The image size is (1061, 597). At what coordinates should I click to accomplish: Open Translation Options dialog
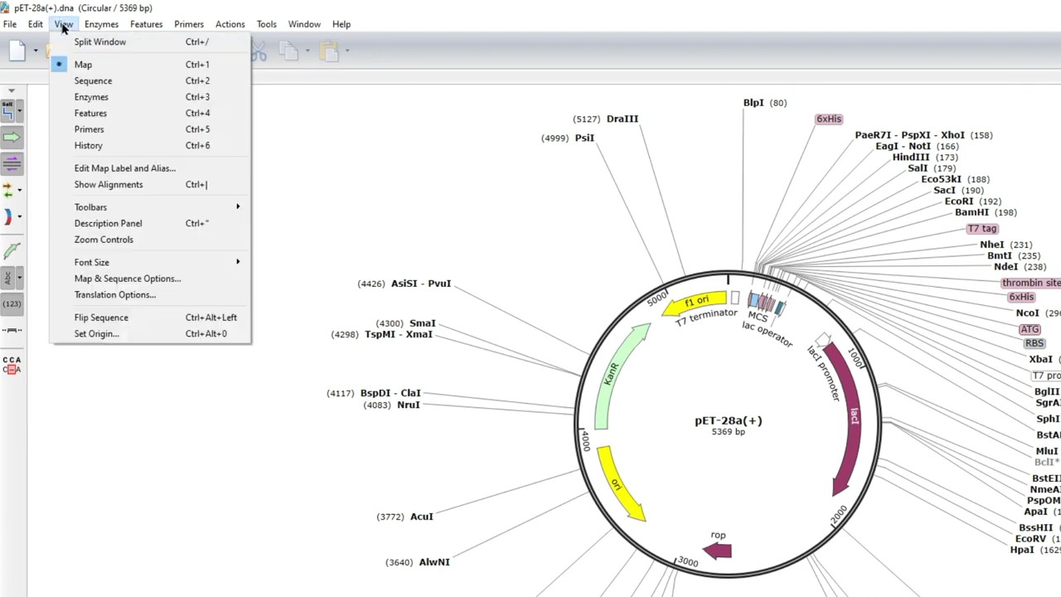click(150, 294)
